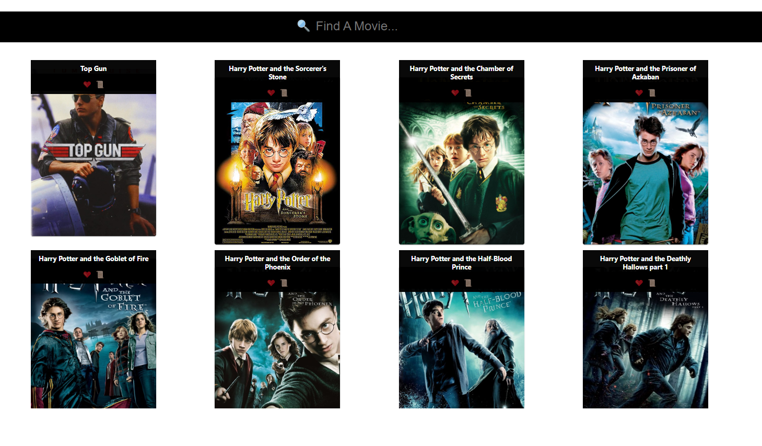Click the scroll icon on Half-Blood Prince
The height and width of the screenshot is (446, 762).
tap(467, 283)
